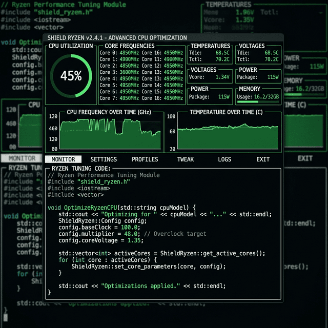Open the LOGS tab

(224, 159)
